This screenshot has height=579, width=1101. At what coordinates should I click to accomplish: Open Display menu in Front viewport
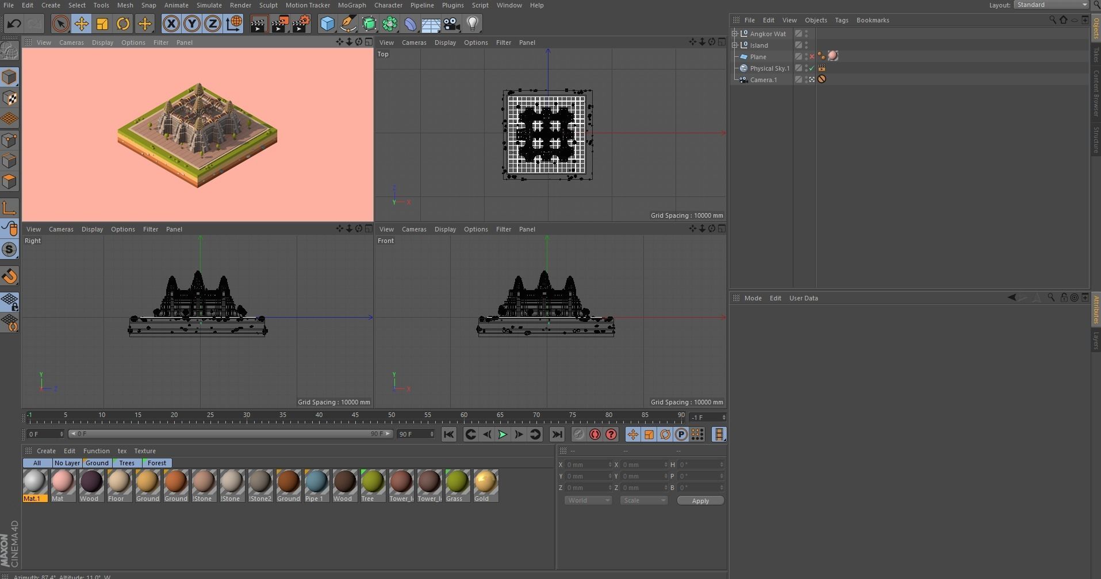(445, 229)
